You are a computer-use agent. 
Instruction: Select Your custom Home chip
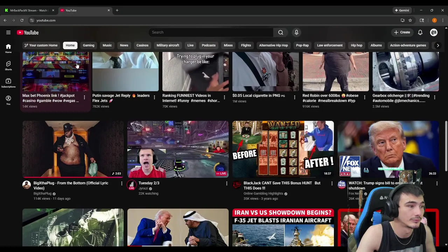[x=41, y=45]
